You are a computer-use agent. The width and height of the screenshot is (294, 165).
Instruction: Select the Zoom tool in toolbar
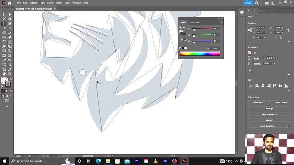click(10, 74)
